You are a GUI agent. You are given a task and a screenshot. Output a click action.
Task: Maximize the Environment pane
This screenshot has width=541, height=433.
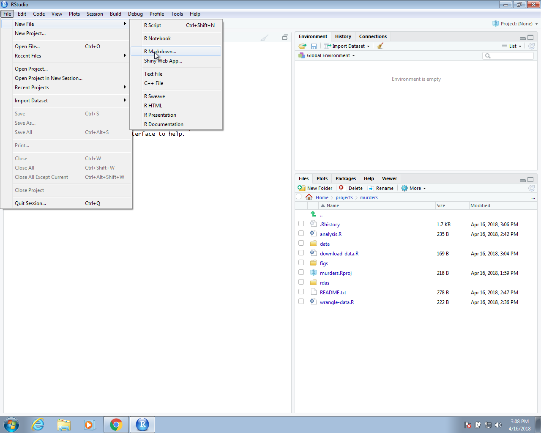point(530,37)
